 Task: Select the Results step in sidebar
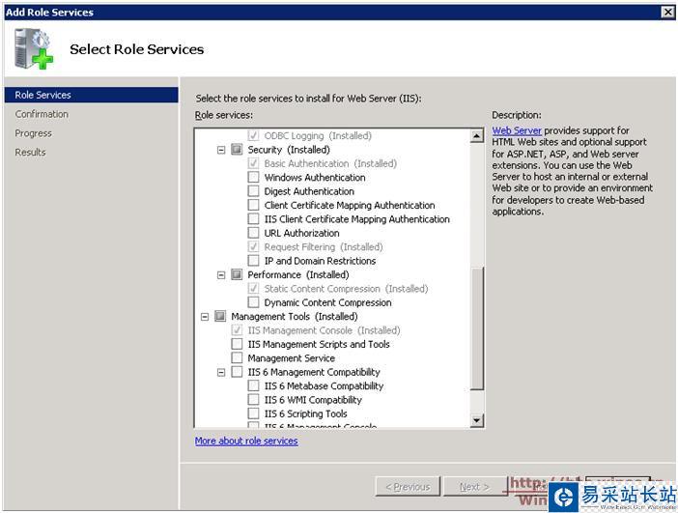pos(30,153)
